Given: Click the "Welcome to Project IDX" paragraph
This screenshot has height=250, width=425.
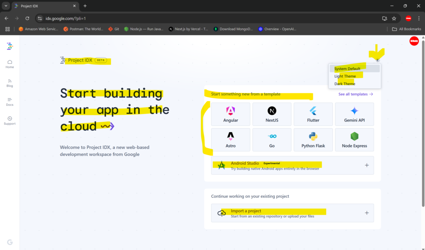Looking at the screenshot, I should pyautogui.click(x=105, y=150).
